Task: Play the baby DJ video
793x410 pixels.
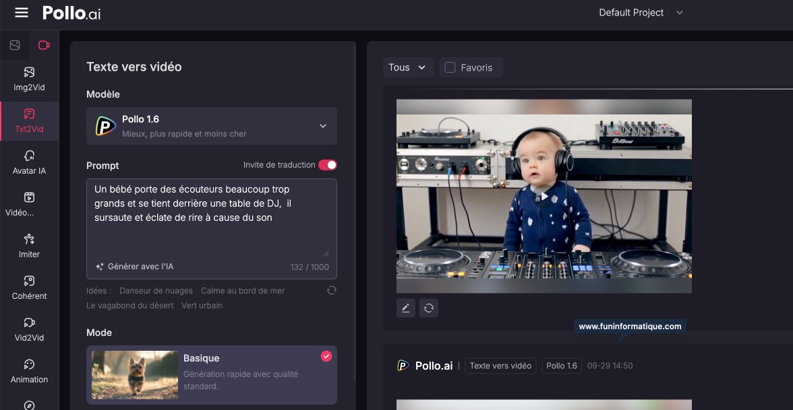Action: tap(544, 197)
